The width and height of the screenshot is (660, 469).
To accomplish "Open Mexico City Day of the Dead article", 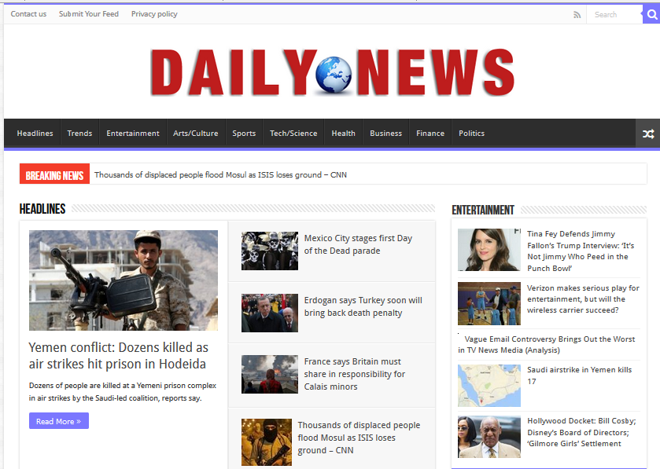I will [x=358, y=244].
